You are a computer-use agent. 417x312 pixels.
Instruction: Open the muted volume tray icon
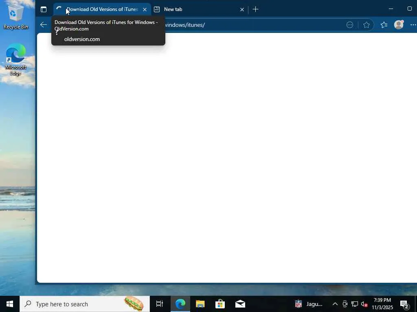click(x=364, y=304)
